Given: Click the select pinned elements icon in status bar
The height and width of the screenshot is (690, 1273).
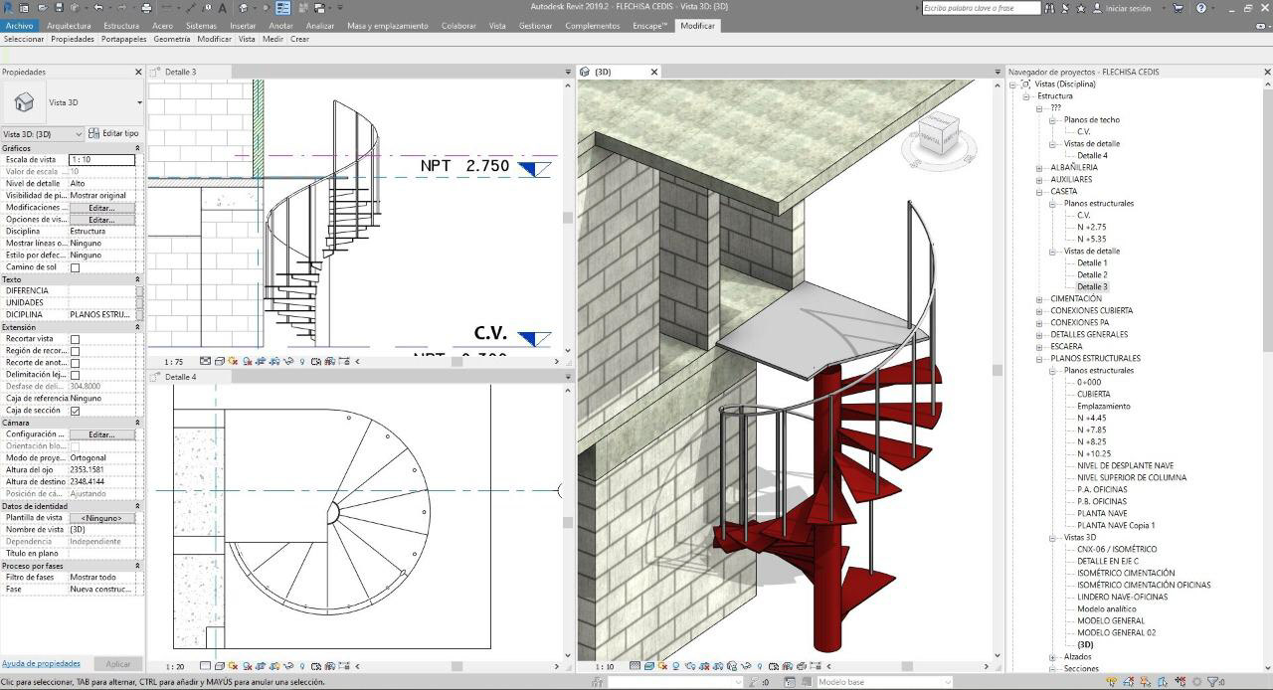Looking at the screenshot, I should [1146, 682].
